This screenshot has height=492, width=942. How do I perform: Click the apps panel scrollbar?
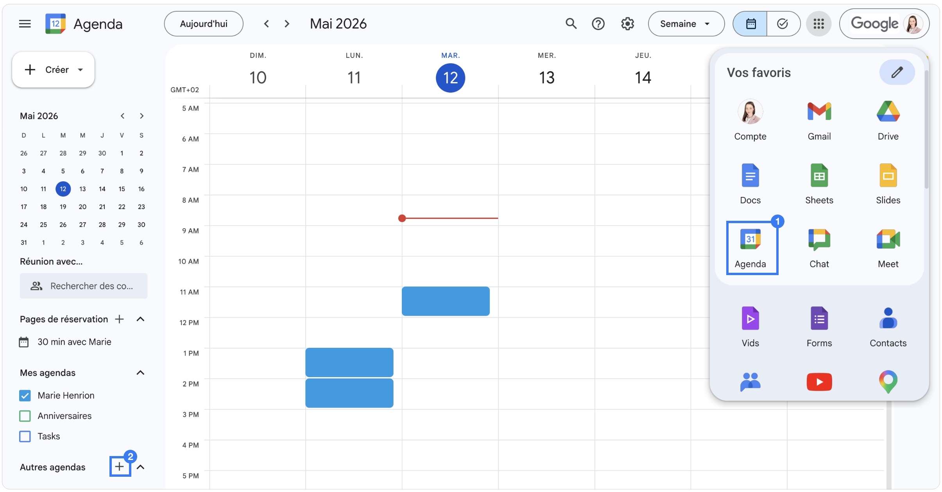[926, 129]
